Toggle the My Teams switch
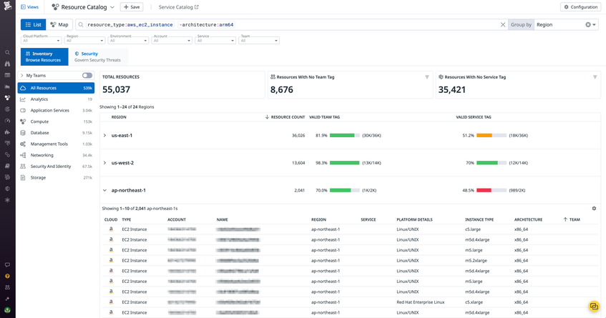Image resolution: width=606 pixels, height=318 pixels. pyautogui.click(x=87, y=76)
